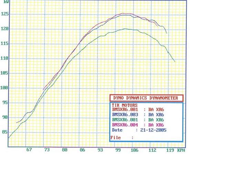Select the 93 speed label on X axis

100,150
